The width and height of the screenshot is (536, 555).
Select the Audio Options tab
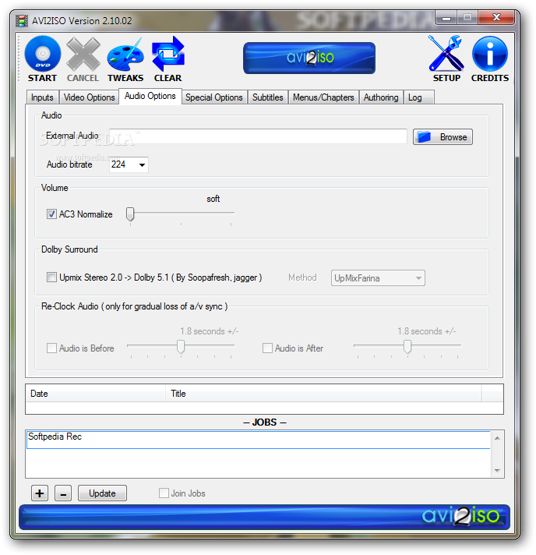click(150, 97)
